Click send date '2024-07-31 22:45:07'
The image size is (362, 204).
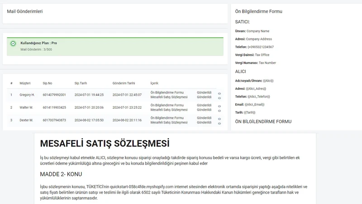click(x=127, y=95)
